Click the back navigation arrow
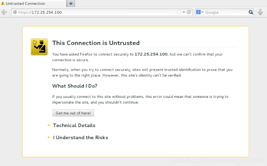The height and width of the screenshot is (166, 267). click(x=4, y=12)
